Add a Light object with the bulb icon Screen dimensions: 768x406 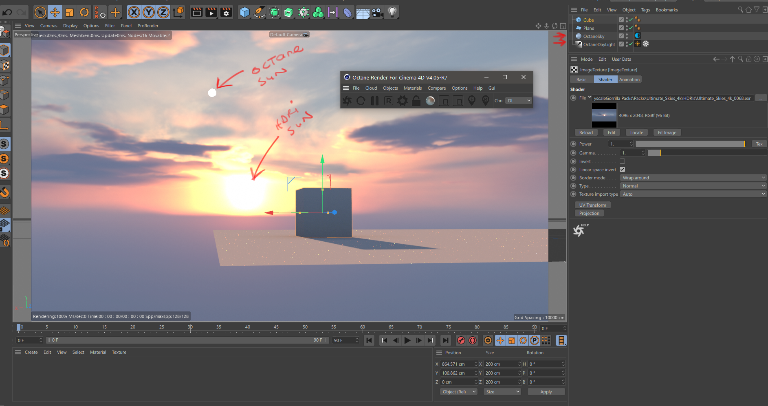click(392, 12)
